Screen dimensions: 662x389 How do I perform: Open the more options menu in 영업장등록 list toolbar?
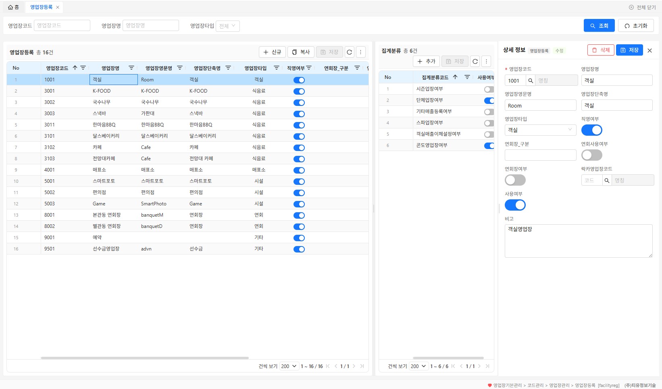tap(361, 52)
